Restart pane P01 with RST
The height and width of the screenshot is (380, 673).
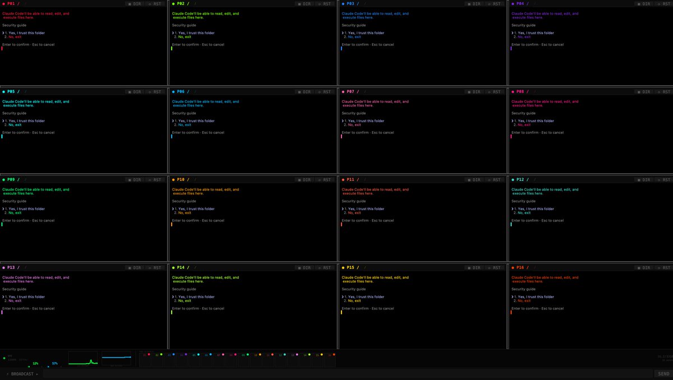[156, 3]
